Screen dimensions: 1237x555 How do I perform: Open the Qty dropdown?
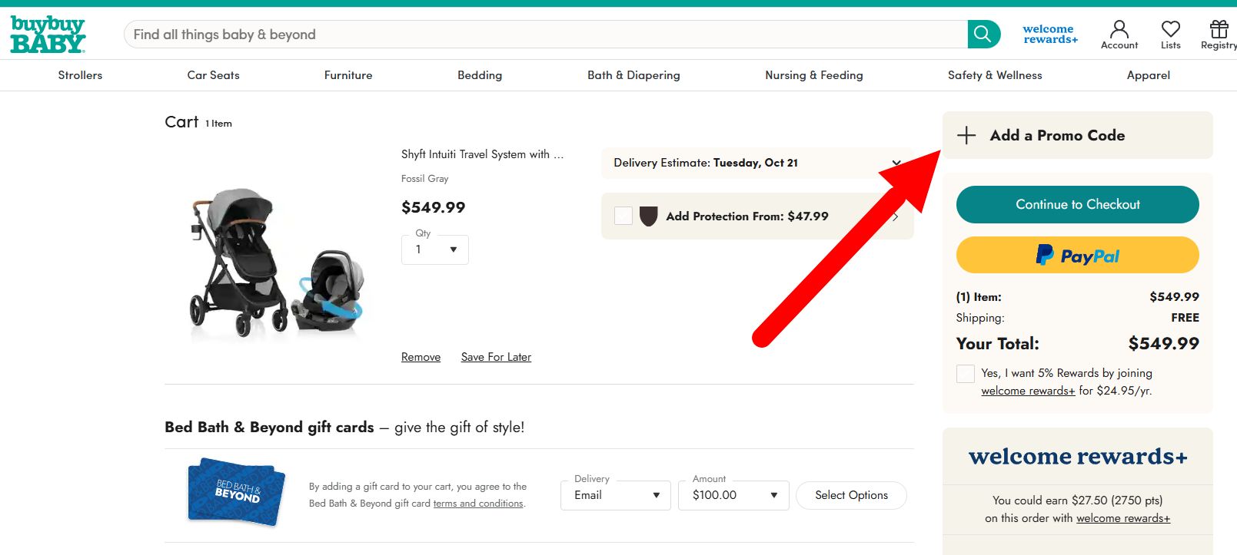(434, 249)
